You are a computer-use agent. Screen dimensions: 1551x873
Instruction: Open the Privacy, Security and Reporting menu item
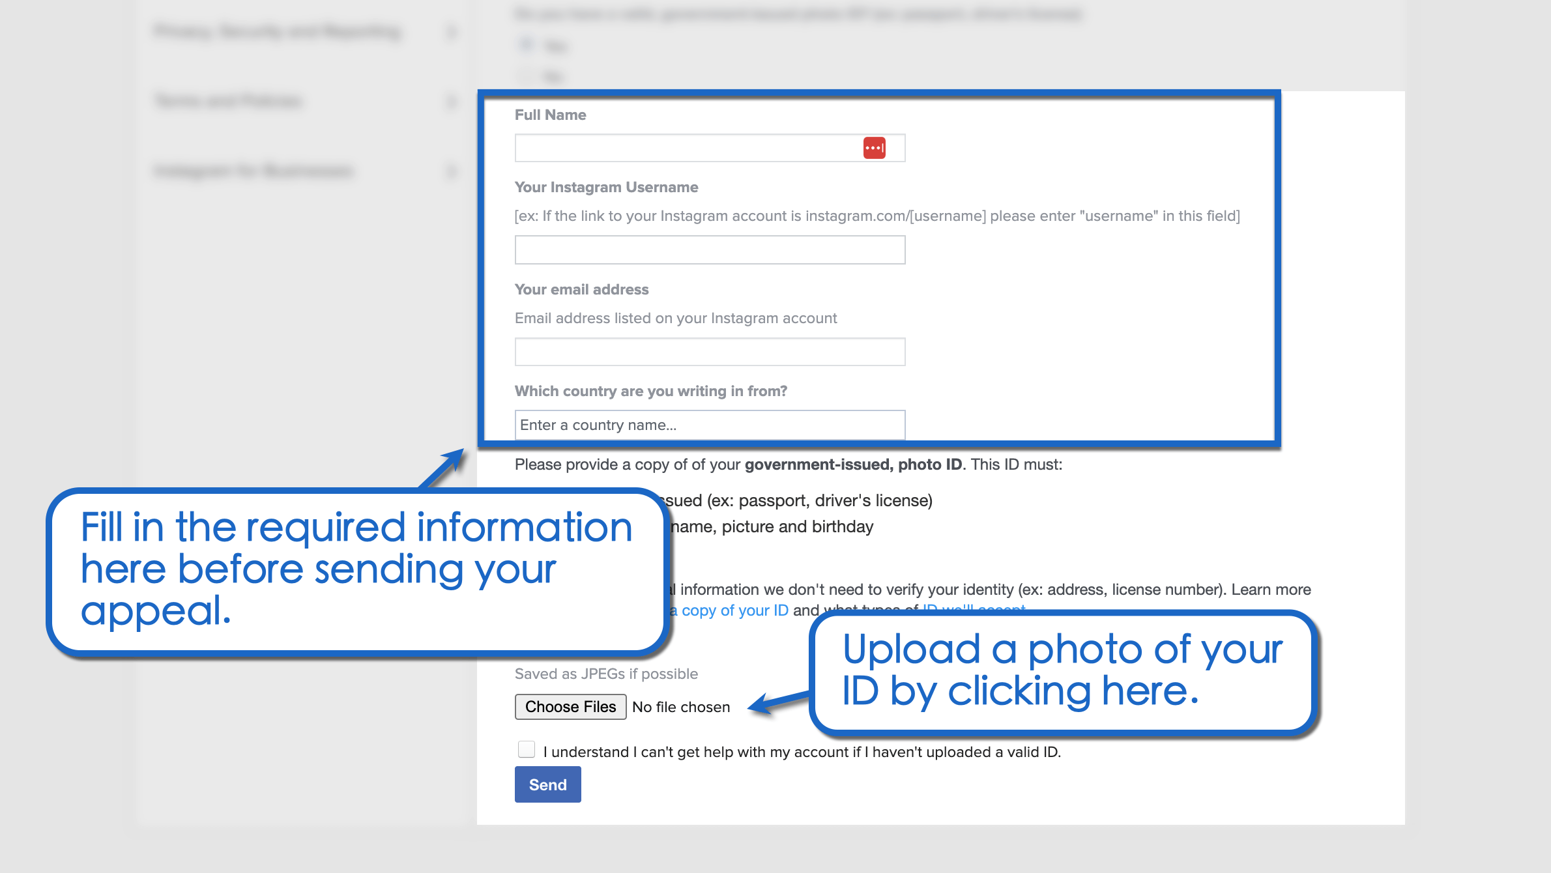(277, 32)
